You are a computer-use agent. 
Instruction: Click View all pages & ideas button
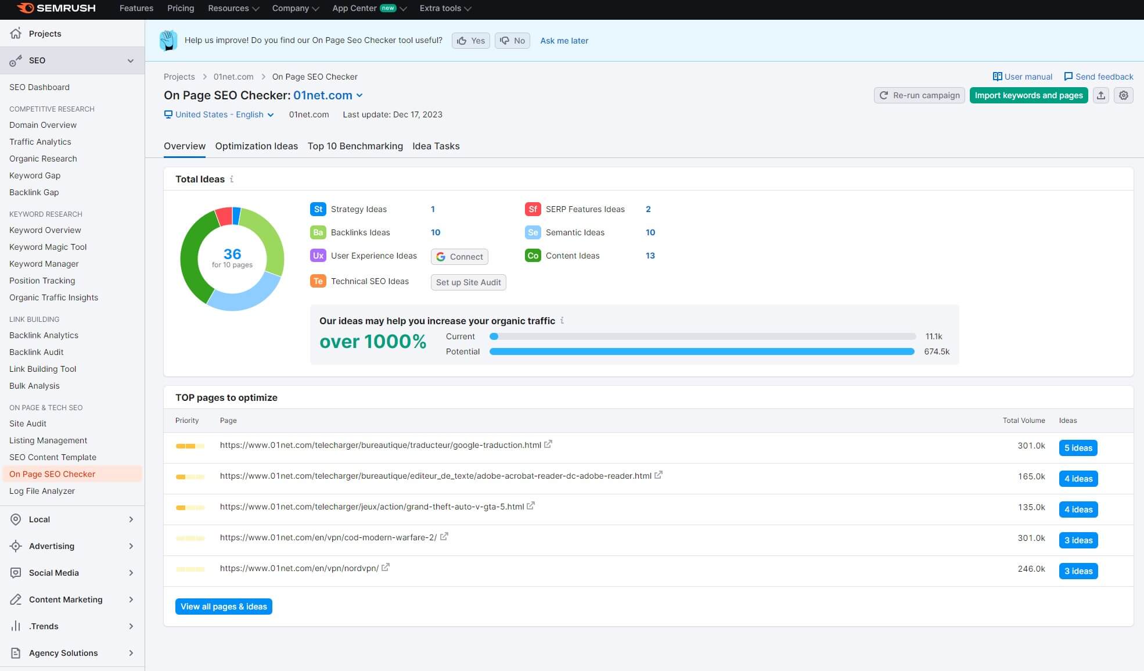point(224,605)
